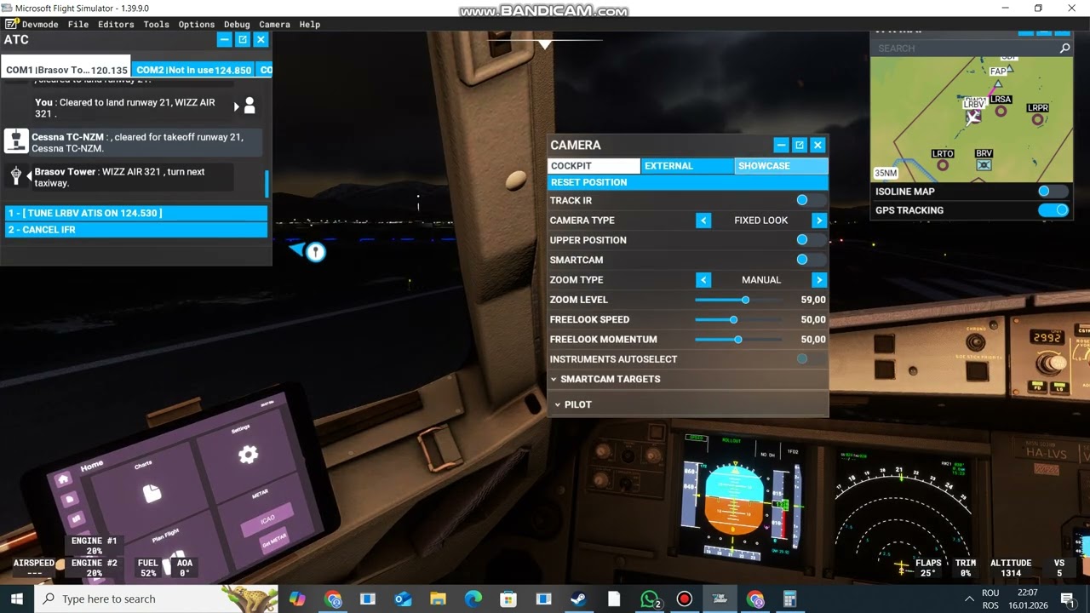Toggle Instruments Autoselect switch

pos(810,359)
